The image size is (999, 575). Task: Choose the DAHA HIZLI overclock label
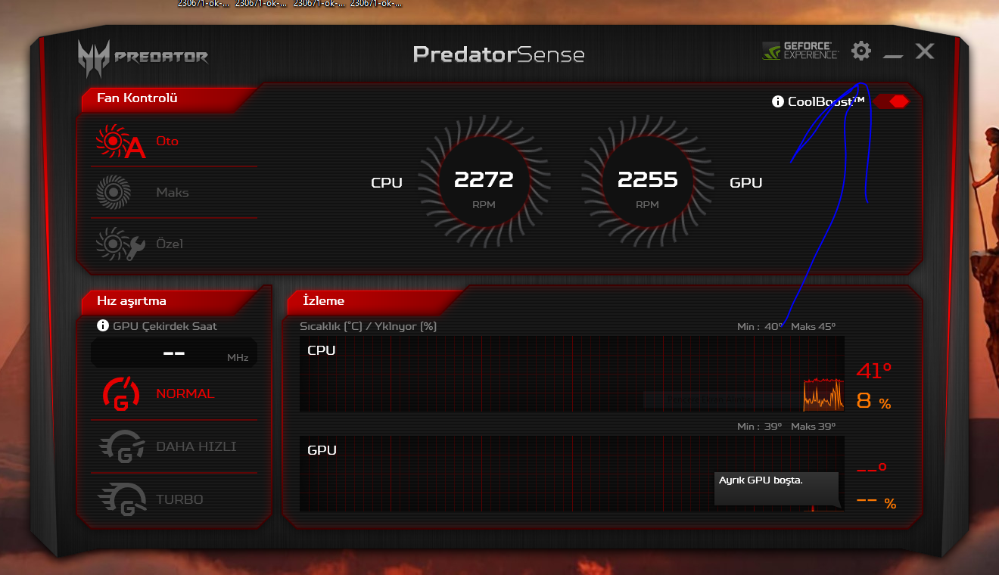pos(196,446)
